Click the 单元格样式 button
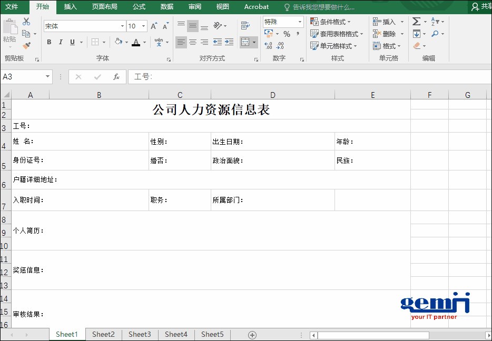 coord(334,46)
